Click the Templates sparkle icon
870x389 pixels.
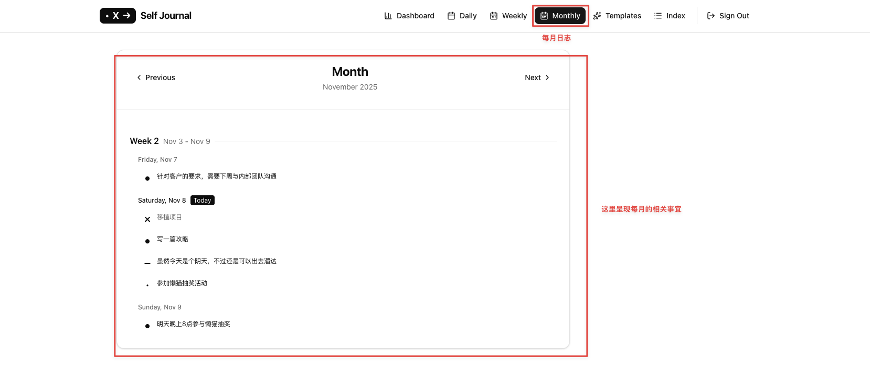[x=597, y=16]
